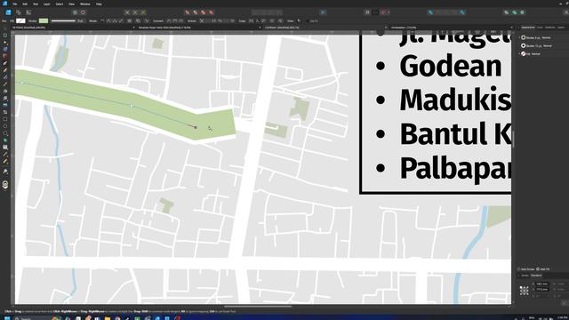Open the Edit menu

pos(25,4)
